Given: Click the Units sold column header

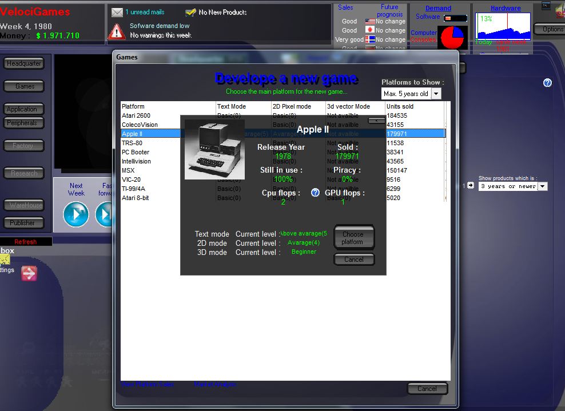Looking at the screenshot, I should [415, 106].
